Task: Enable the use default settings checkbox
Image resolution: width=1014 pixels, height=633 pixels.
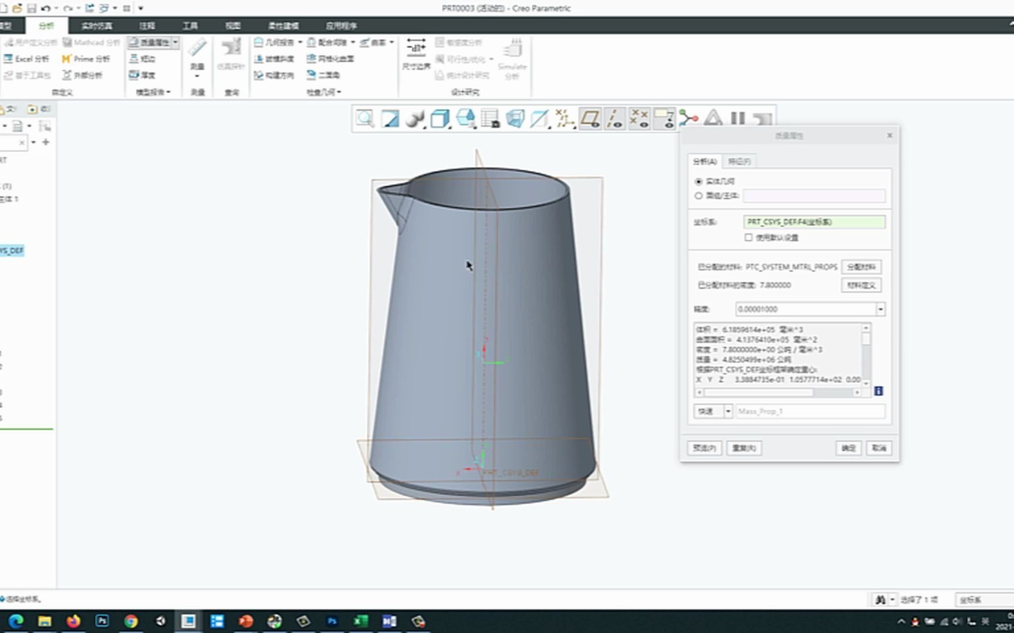Action: pyautogui.click(x=748, y=237)
